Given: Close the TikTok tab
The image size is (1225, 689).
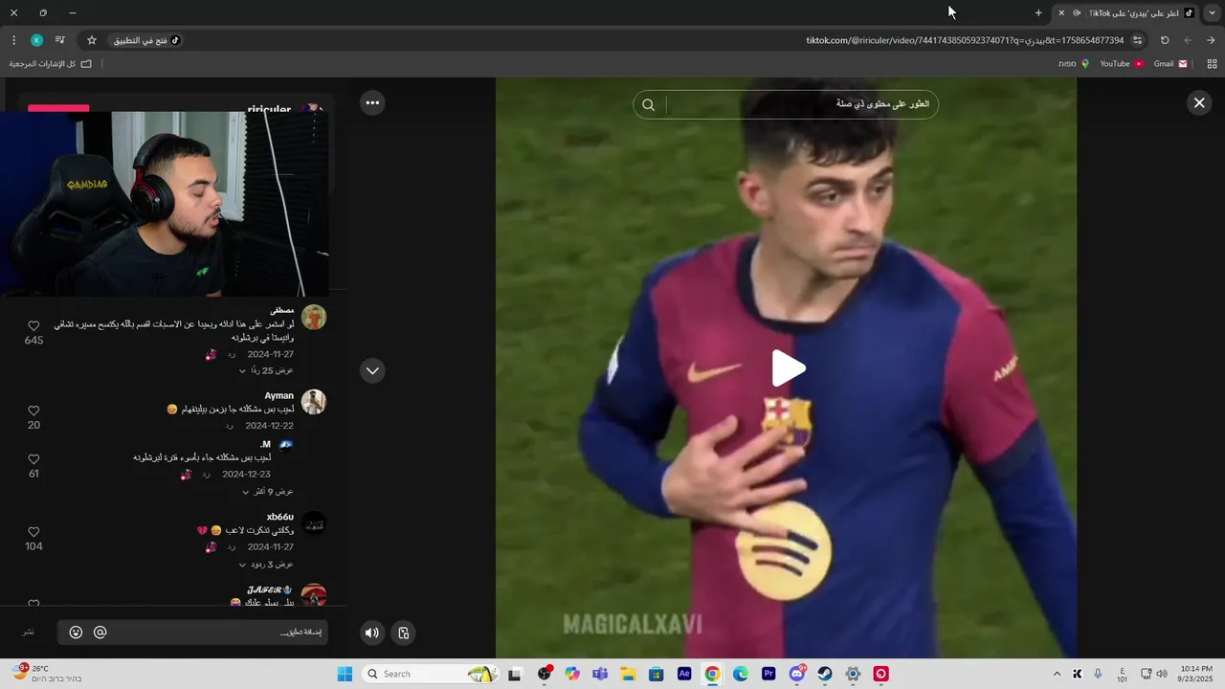Looking at the screenshot, I should (1061, 12).
